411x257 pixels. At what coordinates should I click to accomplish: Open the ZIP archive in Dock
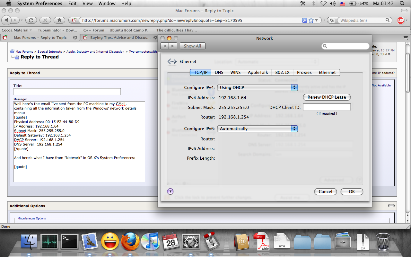[363, 241]
